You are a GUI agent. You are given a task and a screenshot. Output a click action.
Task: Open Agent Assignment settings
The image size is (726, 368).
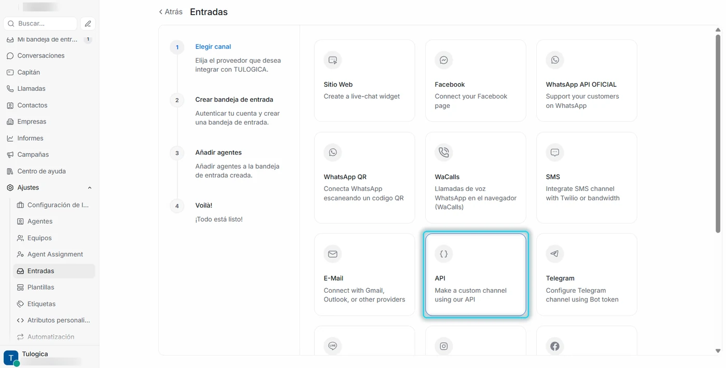point(53,254)
